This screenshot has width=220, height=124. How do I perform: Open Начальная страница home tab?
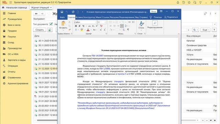[x=14, y=8]
